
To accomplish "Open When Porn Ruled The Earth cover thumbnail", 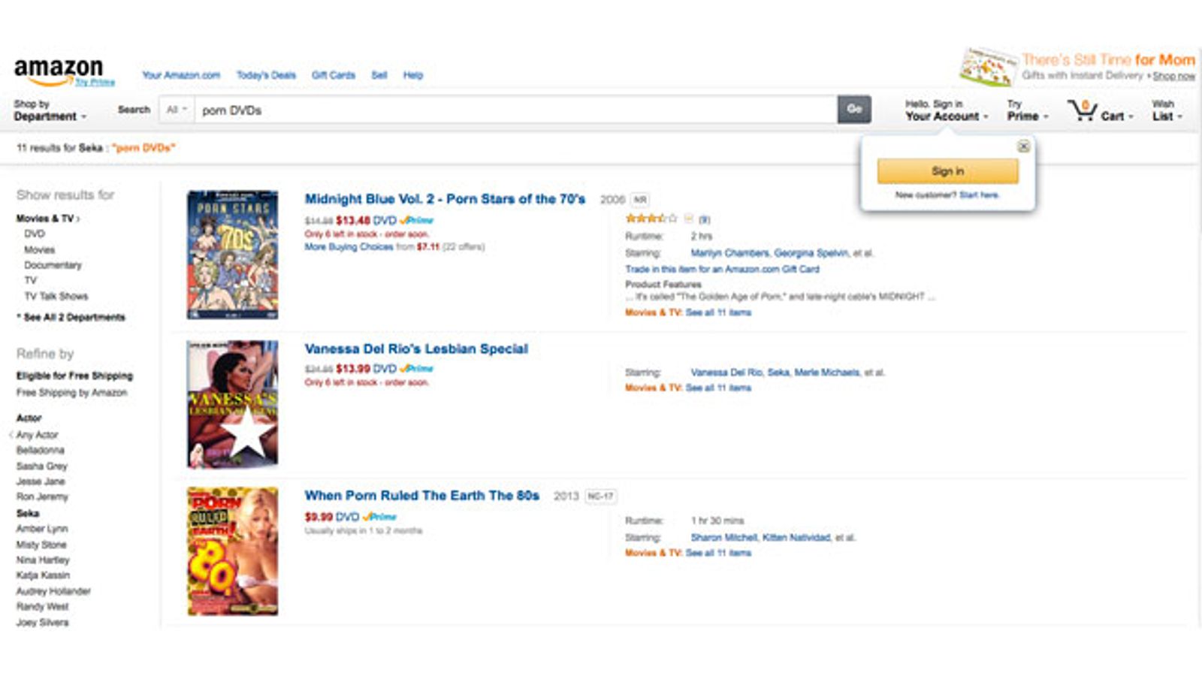I will coord(232,551).
